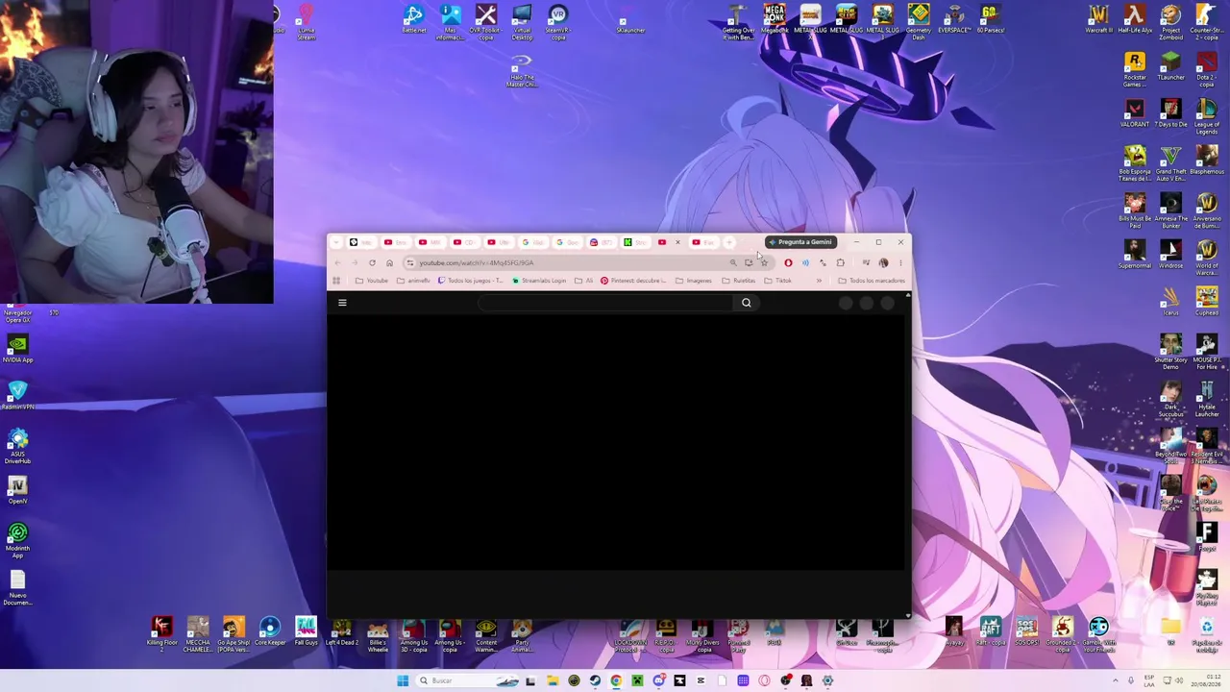Click Pregunta a Gemini button

pyautogui.click(x=799, y=242)
